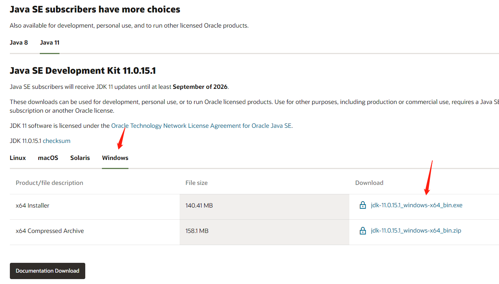Click the 158.1 MB file size cell
Image resolution: width=499 pixels, height=284 pixels.
197,231
